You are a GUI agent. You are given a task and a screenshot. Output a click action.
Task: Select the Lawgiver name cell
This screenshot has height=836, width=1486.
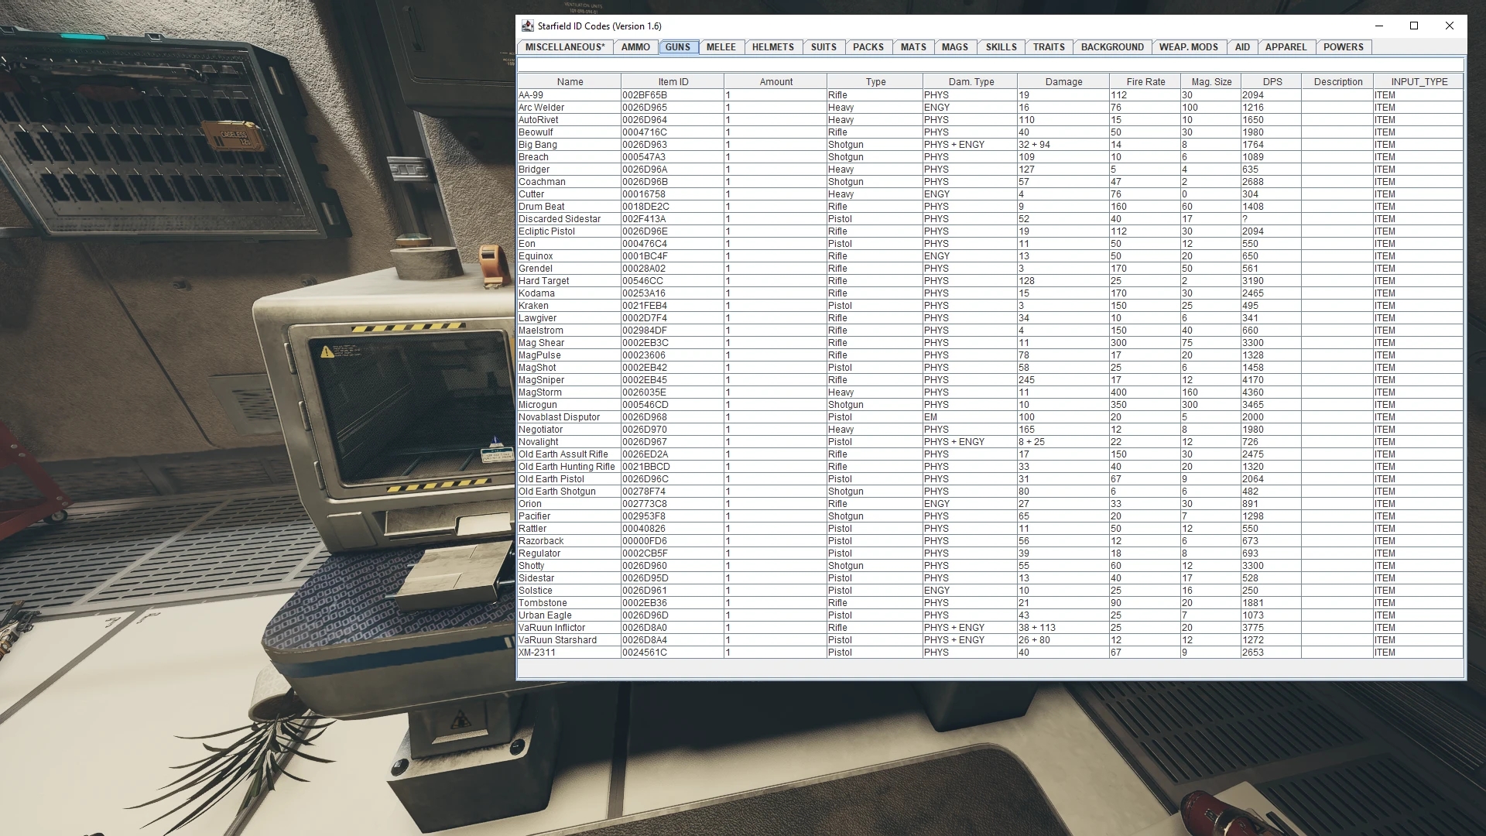tap(569, 318)
